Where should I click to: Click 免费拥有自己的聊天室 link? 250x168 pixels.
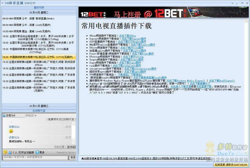point(61,119)
